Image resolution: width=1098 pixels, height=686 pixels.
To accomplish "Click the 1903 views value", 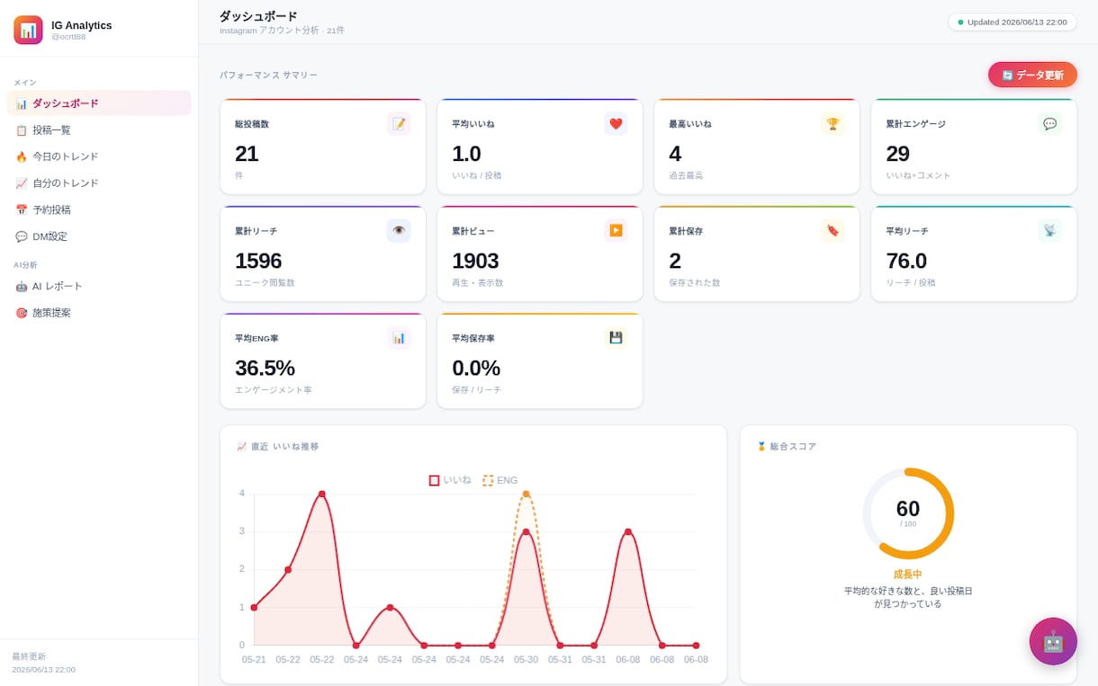I will pyautogui.click(x=475, y=261).
